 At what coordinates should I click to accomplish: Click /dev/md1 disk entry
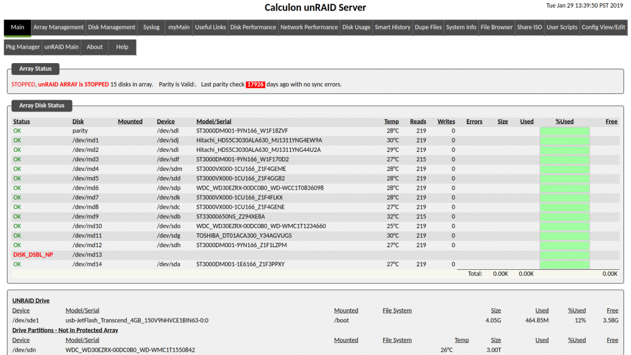tap(85, 141)
